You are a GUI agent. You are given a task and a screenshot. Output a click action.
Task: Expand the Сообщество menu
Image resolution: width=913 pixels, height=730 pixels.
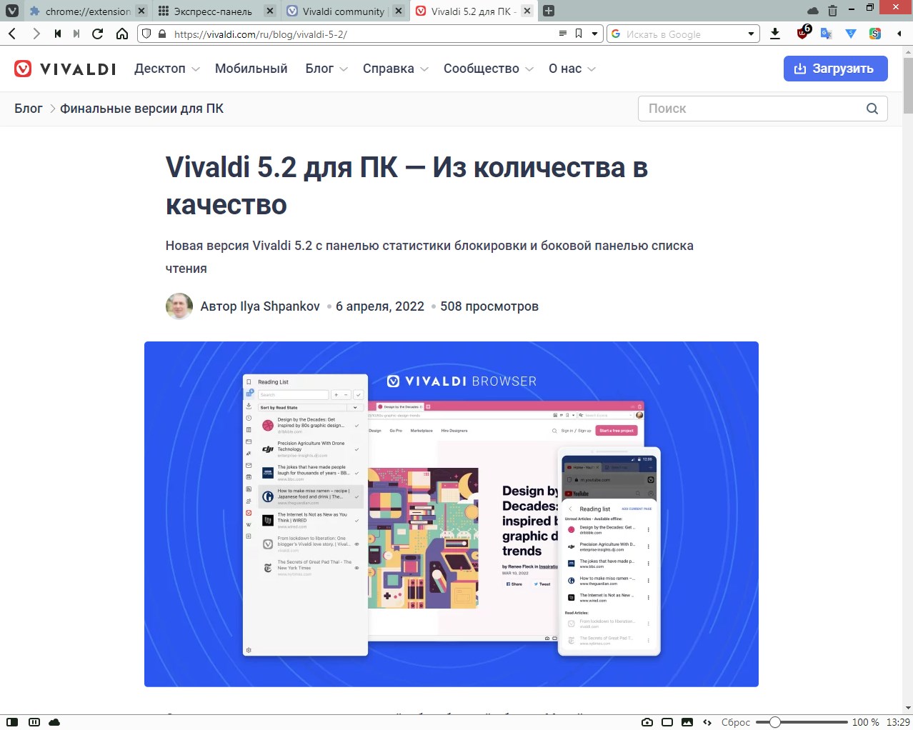(489, 69)
